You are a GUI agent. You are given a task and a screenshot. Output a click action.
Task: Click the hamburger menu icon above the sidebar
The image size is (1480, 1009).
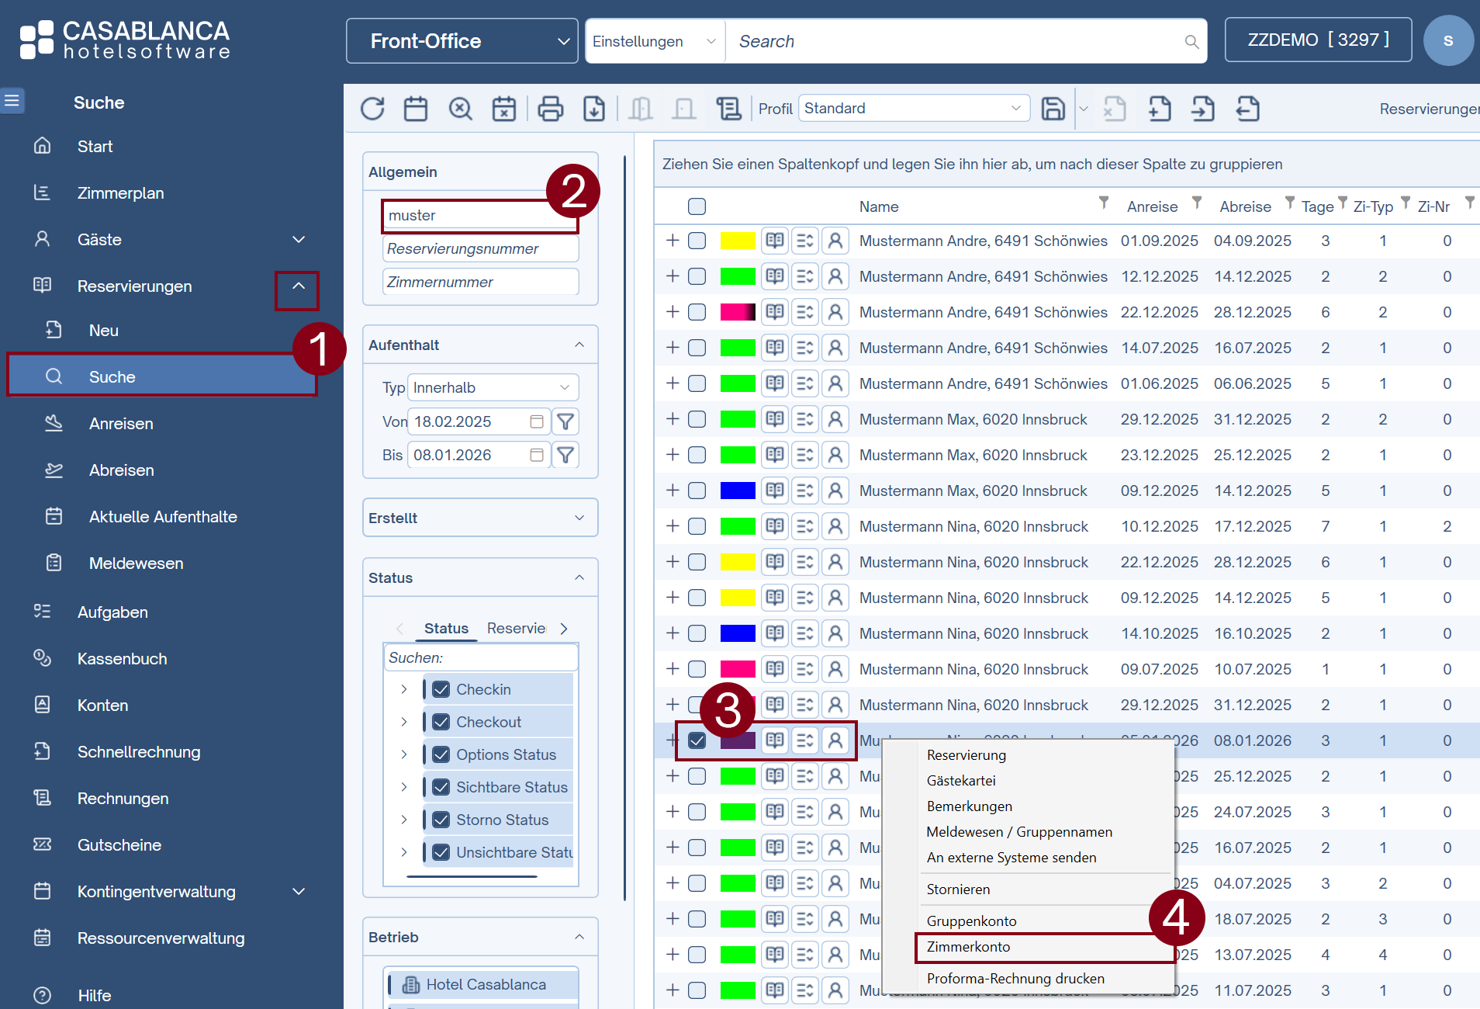tap(12, 101)
